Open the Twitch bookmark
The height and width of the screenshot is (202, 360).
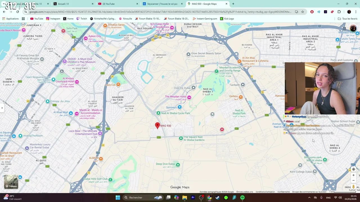click(82, 19)
